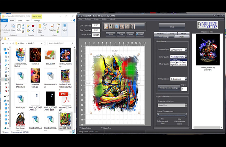Click the gear settings toolbar icon
The image size is (226, 147).
[x=127, y=26]
